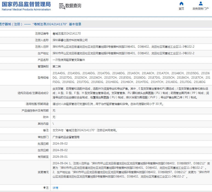The width and height of the screenshot is (212, 192).
Task: Click the 备注 row label
Action: pyautogui.click(x=46, y=130)
